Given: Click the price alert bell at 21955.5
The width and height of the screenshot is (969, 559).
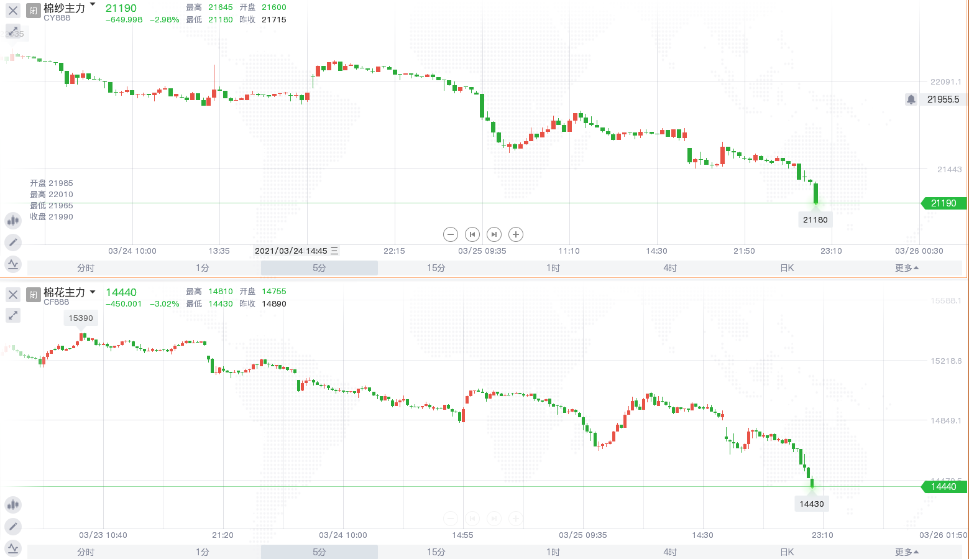Looking at the screenshot, I should [911, 99].
